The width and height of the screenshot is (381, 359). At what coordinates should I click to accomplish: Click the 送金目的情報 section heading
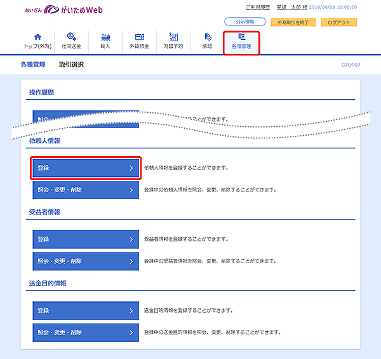[48, 284]
